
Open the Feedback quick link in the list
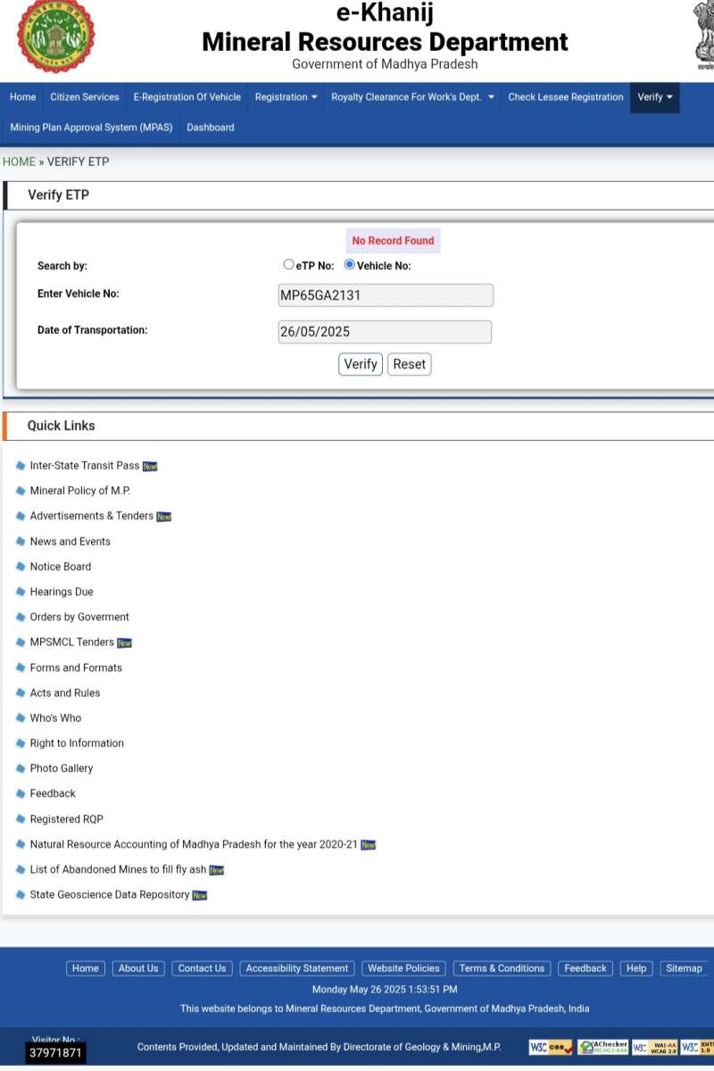tap(53, 793)
